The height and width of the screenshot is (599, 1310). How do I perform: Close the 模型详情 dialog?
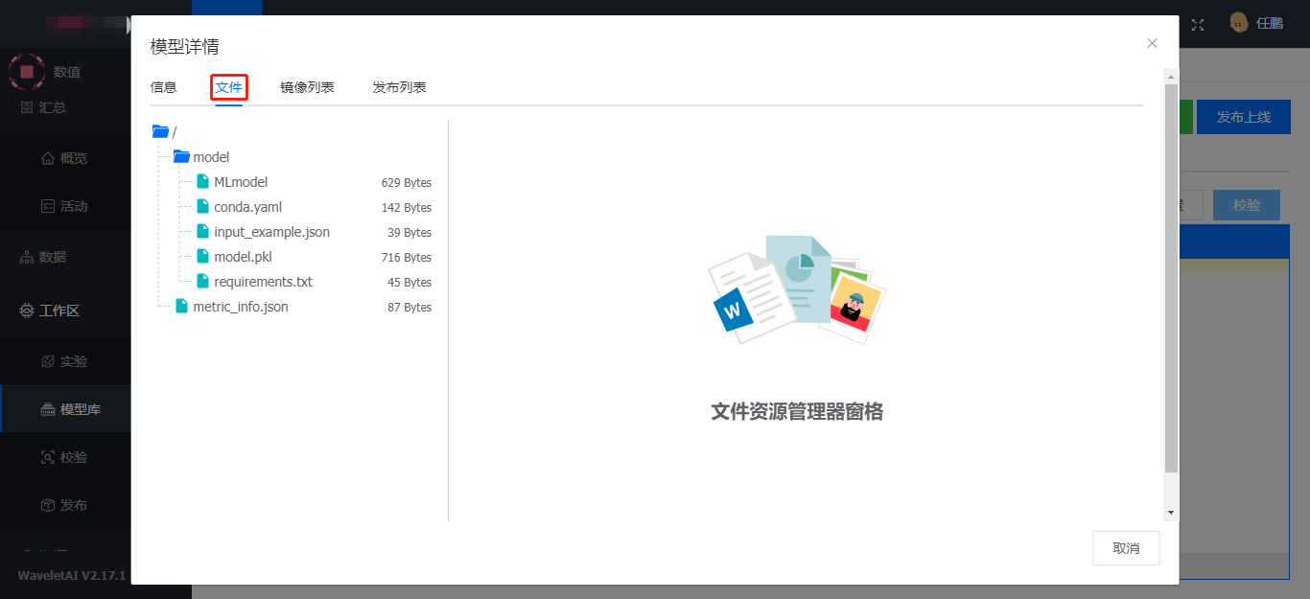(1152, 43)
